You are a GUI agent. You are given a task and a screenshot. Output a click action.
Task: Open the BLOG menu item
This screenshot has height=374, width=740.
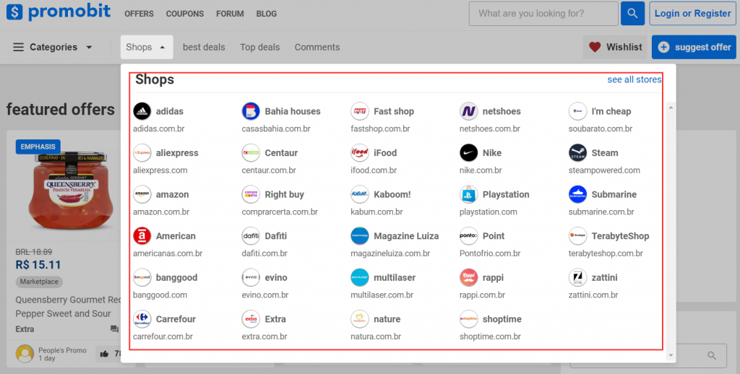tap(267, 14)
